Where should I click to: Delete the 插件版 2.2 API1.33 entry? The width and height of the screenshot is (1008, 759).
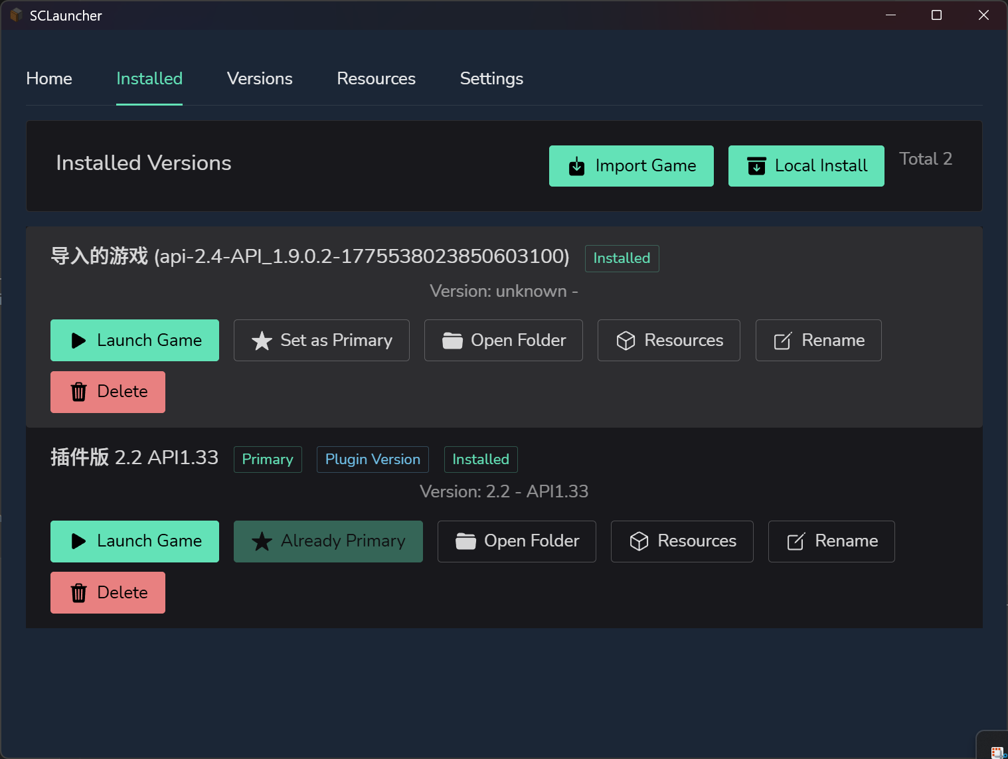[108, 592]
